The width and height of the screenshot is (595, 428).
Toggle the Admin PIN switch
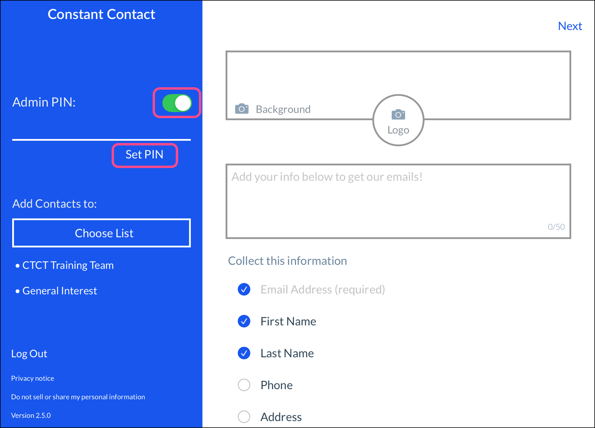[177, 103]
